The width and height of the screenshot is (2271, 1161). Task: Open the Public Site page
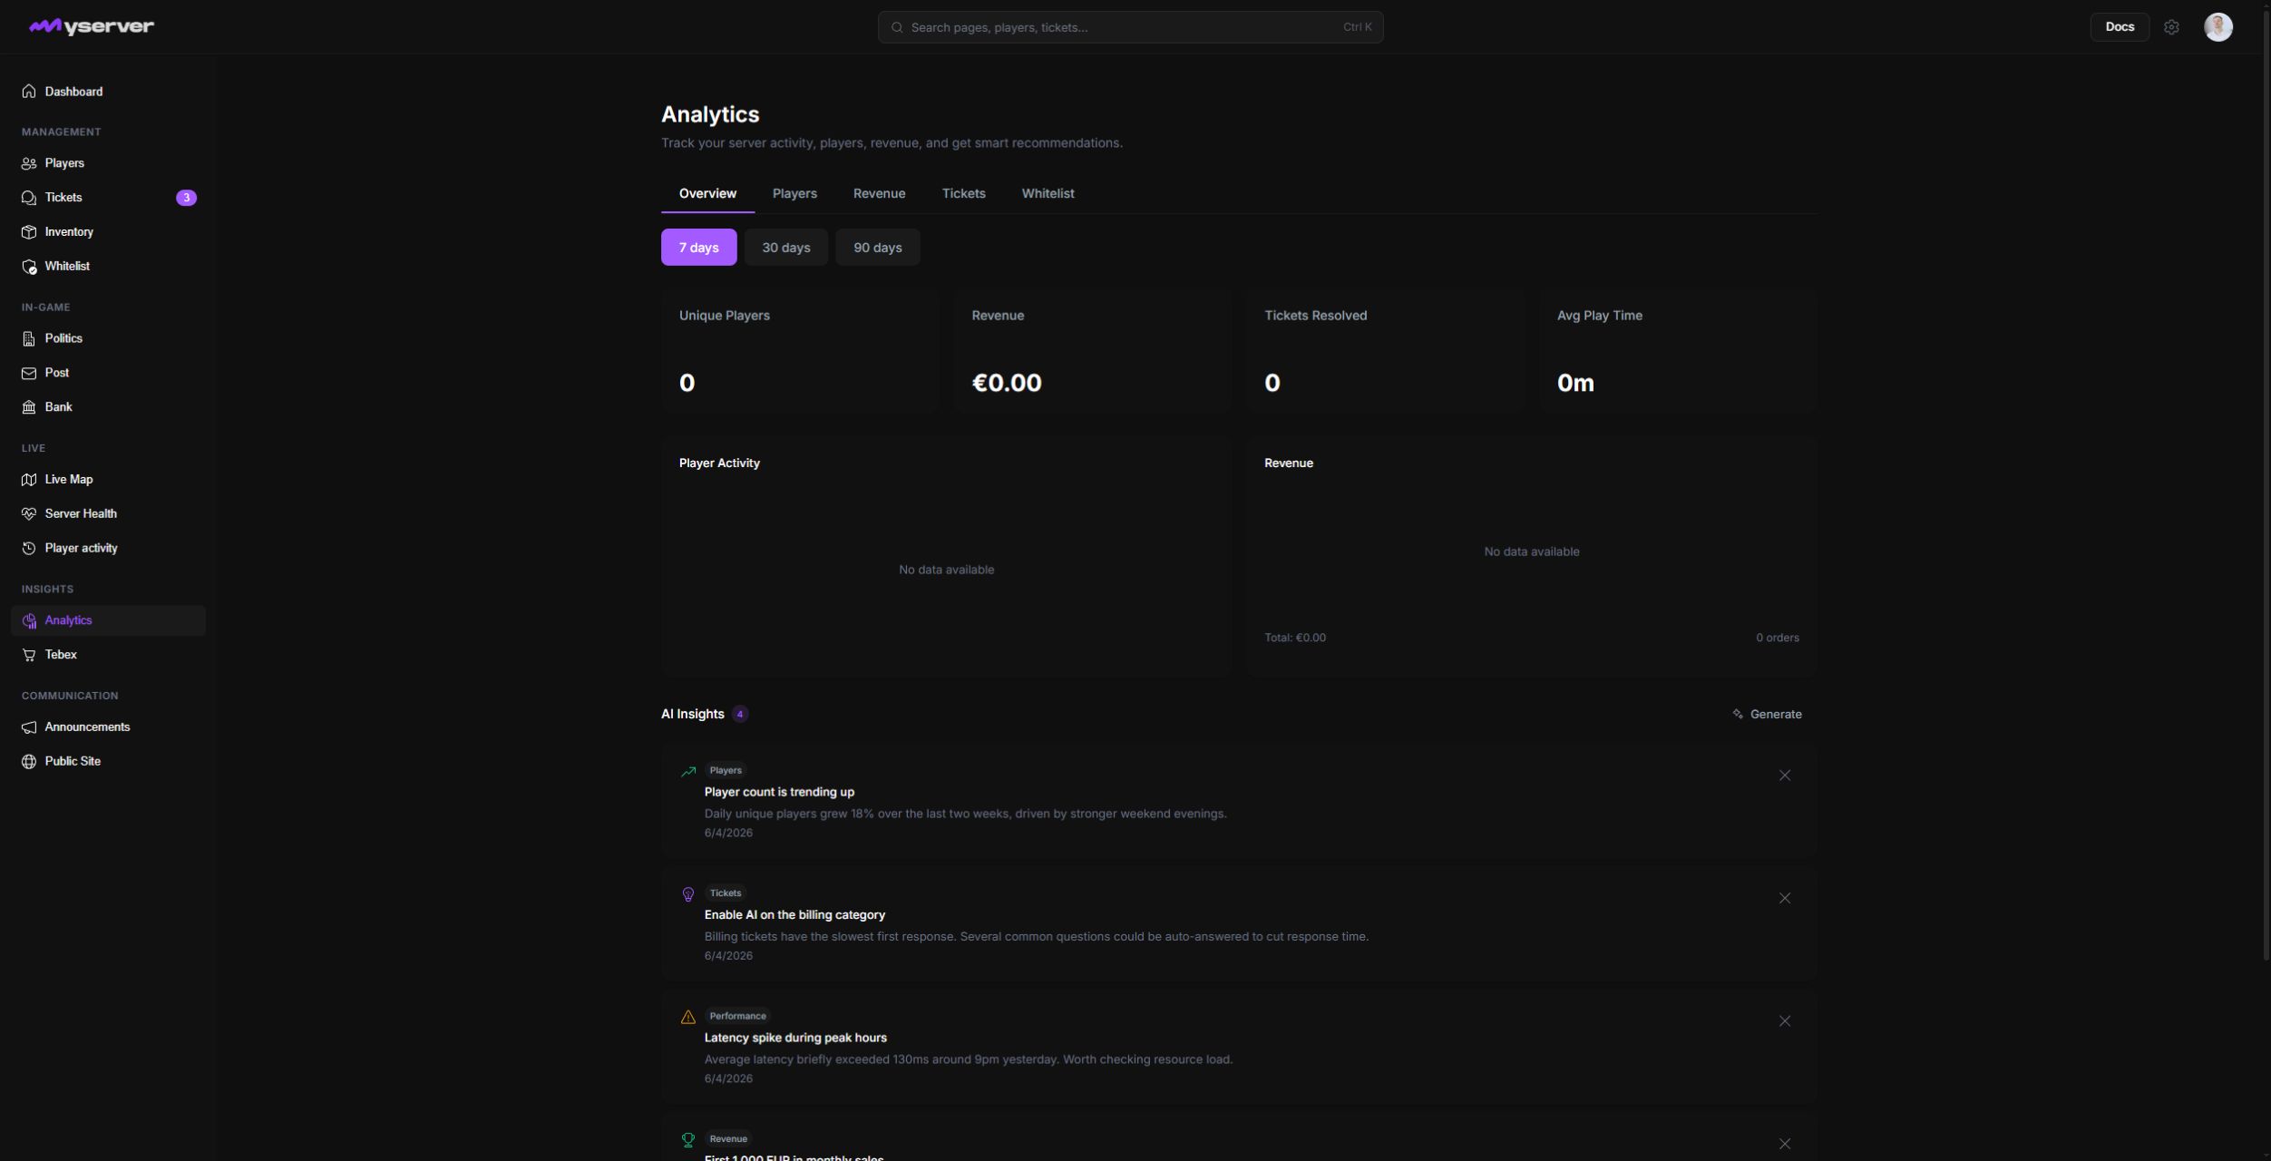tap(108, 762)
